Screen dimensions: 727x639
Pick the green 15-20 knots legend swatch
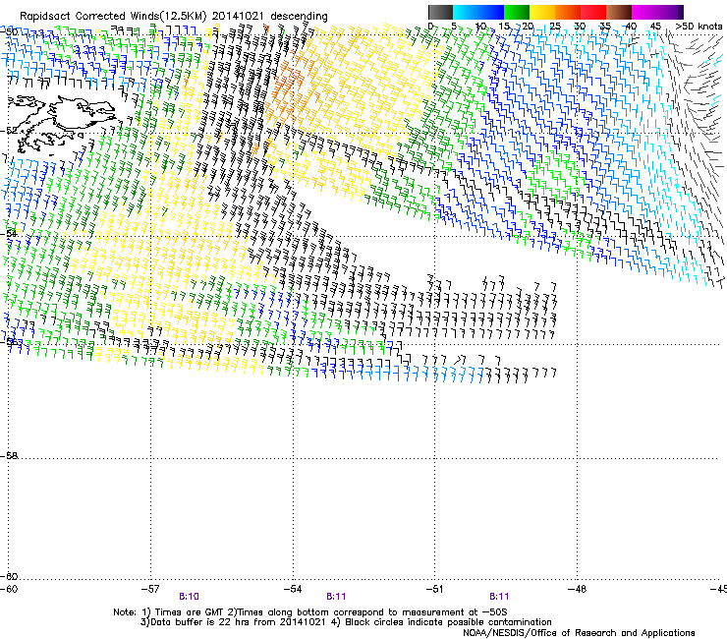click(517, 12)
